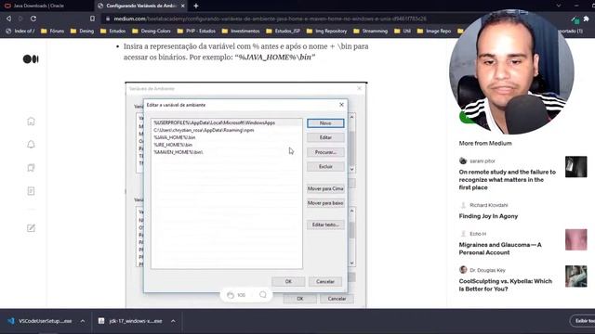Open the extensions puzzle icon

point(587,19)
